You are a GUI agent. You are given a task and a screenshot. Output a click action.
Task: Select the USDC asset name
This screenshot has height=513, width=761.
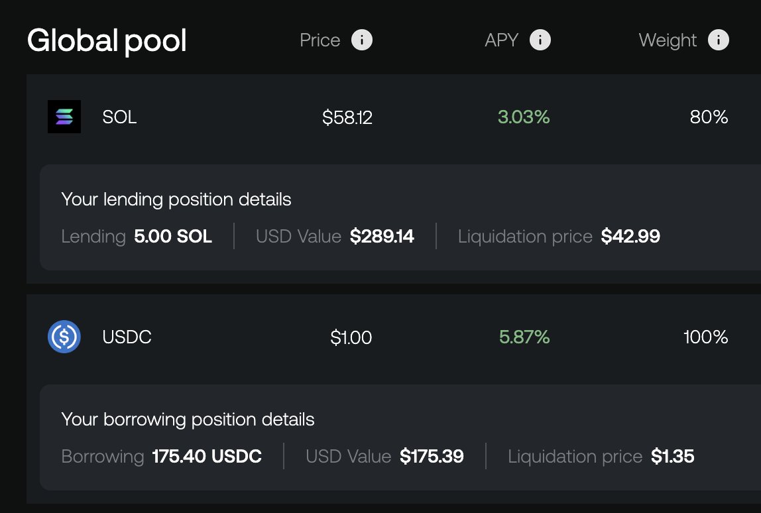point(127,337)
